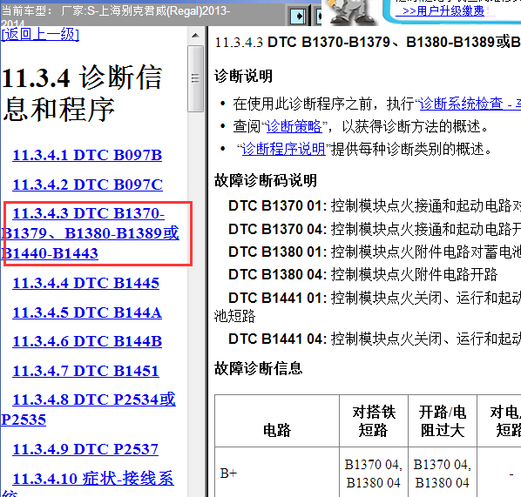The image size is (521, 497).
Task: Open 11.3.4.3 DTC B1370-B1379 link
Action: click(90, 233)
